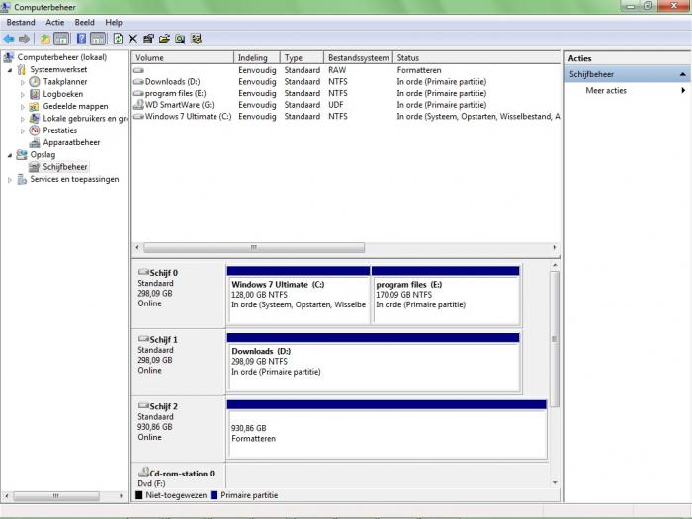The height and width of the screenshot is (519, 692).
Task: Click the Primaire partitie legend swatch
Action: (215, 495)
